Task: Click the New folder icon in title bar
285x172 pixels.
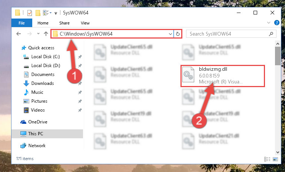Action: [38, 13]
